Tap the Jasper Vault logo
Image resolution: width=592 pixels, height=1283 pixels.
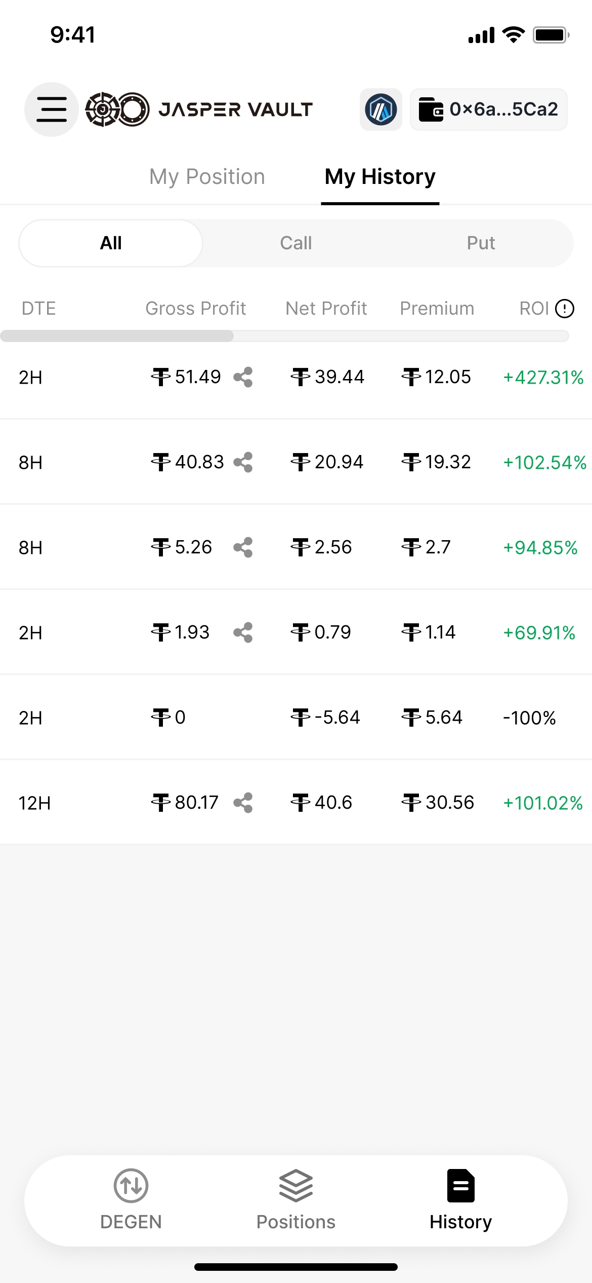199,109
